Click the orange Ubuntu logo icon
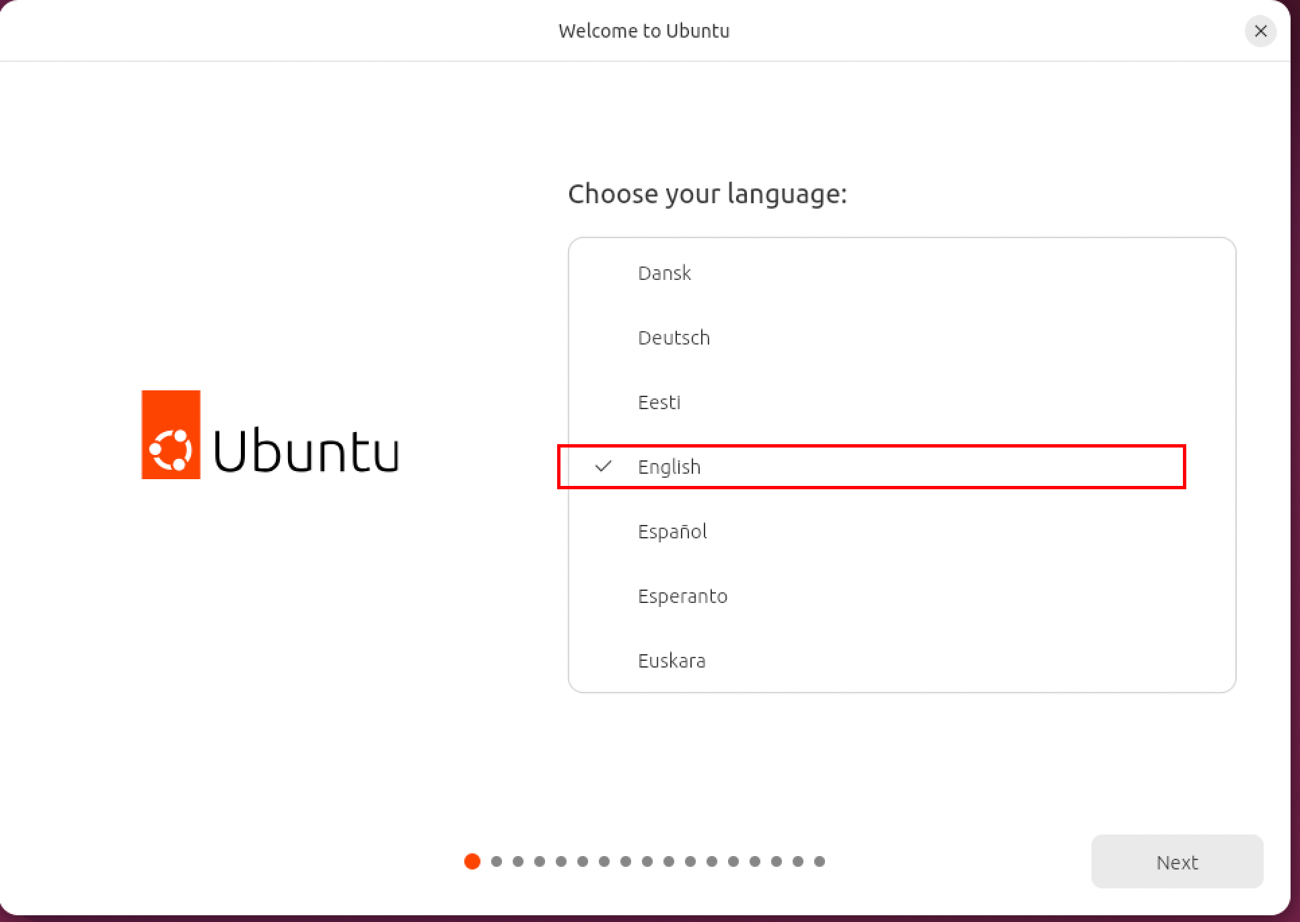This screenshot has height=922, width=1300. (171, 435)
